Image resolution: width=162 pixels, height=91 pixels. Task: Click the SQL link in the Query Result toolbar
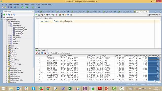(x=48, y=53)
